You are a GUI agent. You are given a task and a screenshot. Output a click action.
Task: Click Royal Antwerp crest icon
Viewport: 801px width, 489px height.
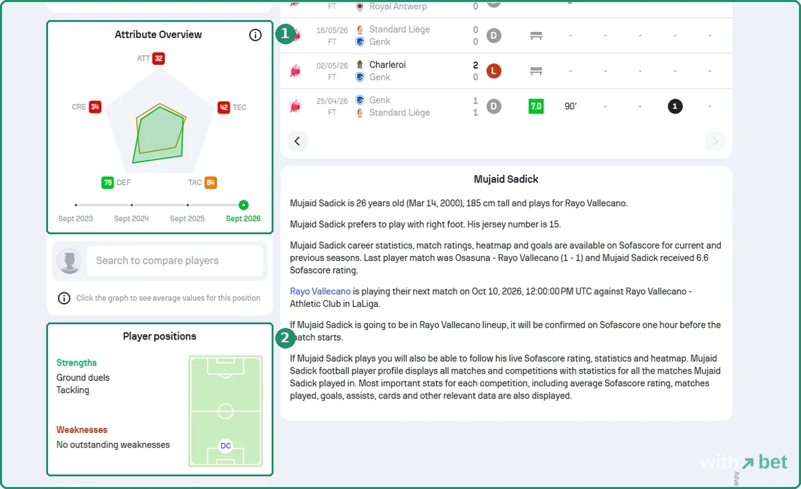pyautogui.click(x=360, y=7)
